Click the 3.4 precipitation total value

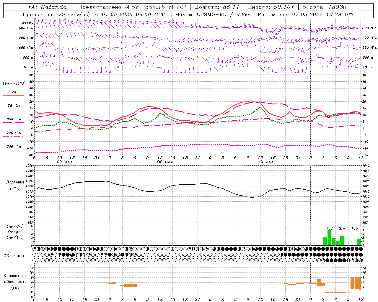coord(342,228)
